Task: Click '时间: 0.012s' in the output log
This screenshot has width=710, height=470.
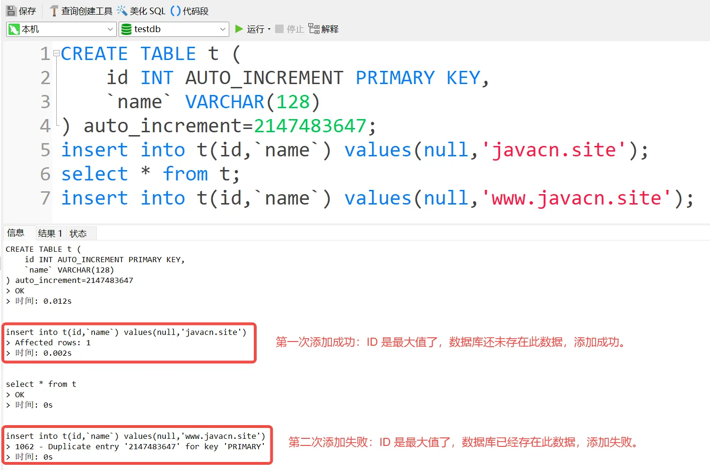Action: tap(43, 301)
